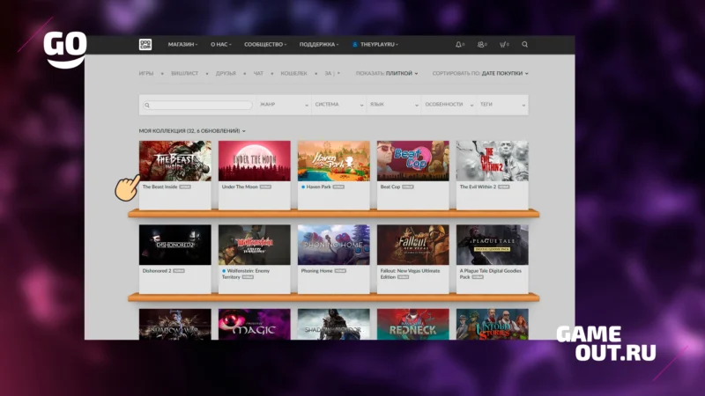The image size is (705, 396).
Task: Click 'Haven Park' title text
Action: point(318,187)
